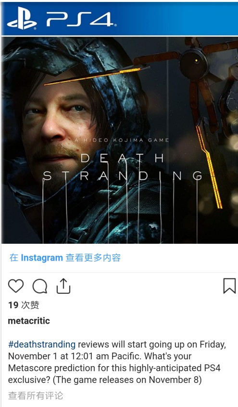The image size is (238, 407).
Task: Select the caption text about November 1 reviews
Action: click(x=117, y=362)
